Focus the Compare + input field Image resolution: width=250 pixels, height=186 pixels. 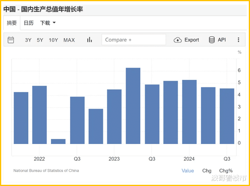point(134,40)
